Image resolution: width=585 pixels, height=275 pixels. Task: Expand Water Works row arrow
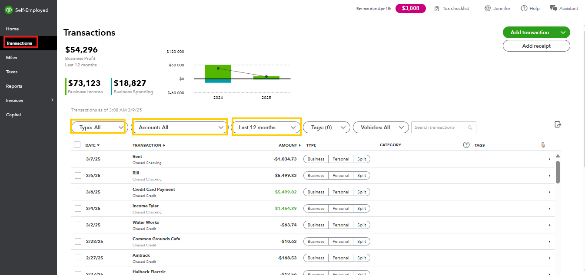[549, 225]
